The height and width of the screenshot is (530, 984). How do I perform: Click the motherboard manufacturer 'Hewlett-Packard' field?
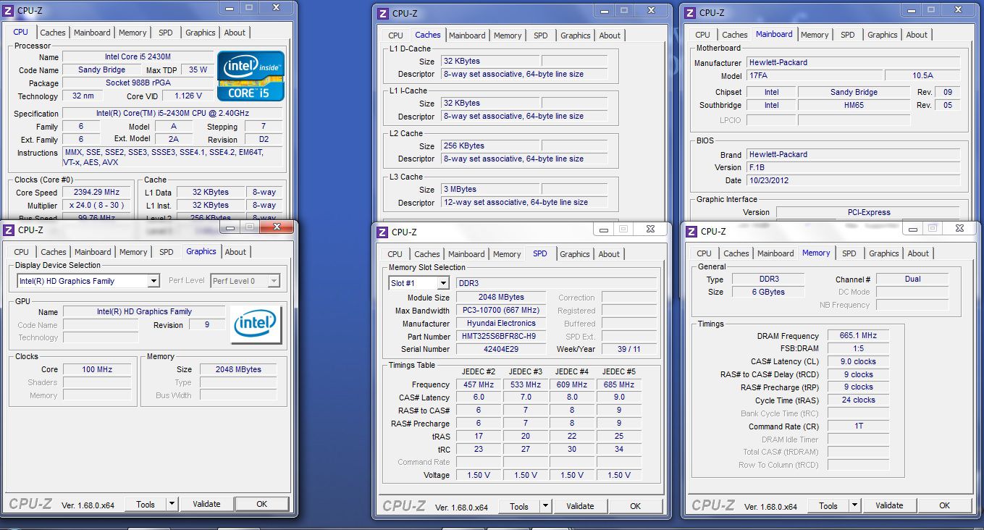coord(854,62)
